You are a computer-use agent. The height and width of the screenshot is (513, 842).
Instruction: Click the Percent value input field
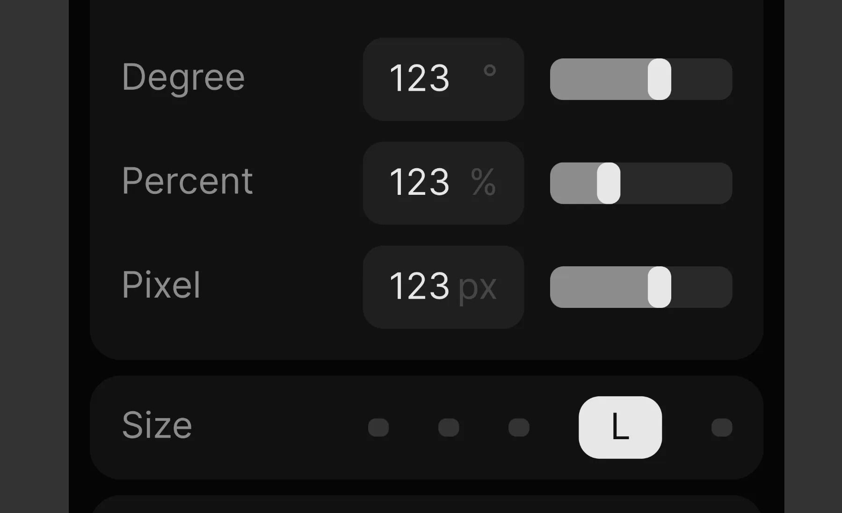click(420, 182)
